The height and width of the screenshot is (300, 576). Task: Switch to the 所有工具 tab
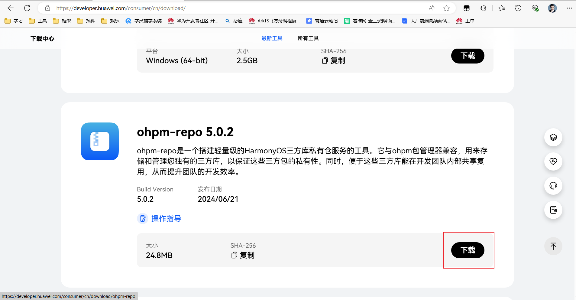coord(308,38)
